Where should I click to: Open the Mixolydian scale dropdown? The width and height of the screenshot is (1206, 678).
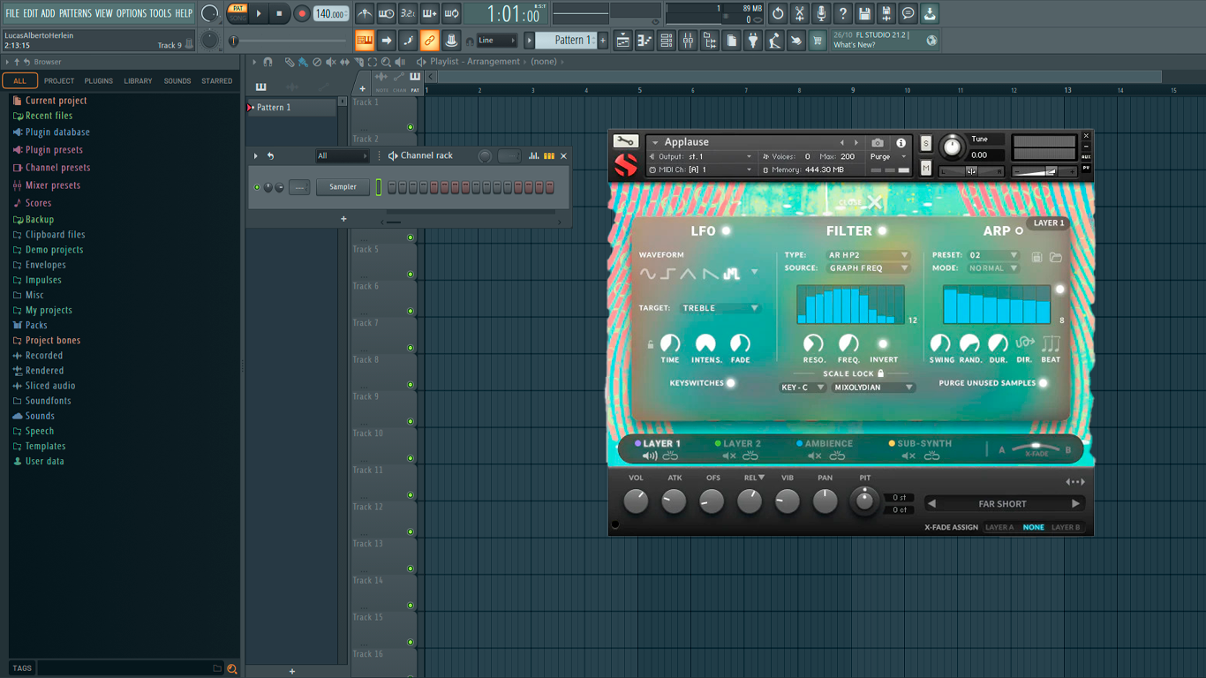coord(873,388)
